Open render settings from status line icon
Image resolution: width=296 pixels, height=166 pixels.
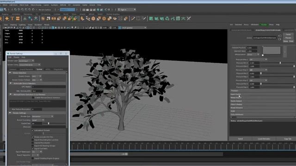[94, 10]
